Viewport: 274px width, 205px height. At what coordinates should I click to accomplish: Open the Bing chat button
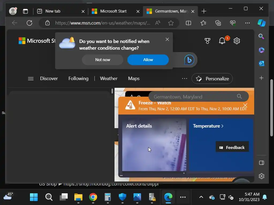click(x=189, y=60)
